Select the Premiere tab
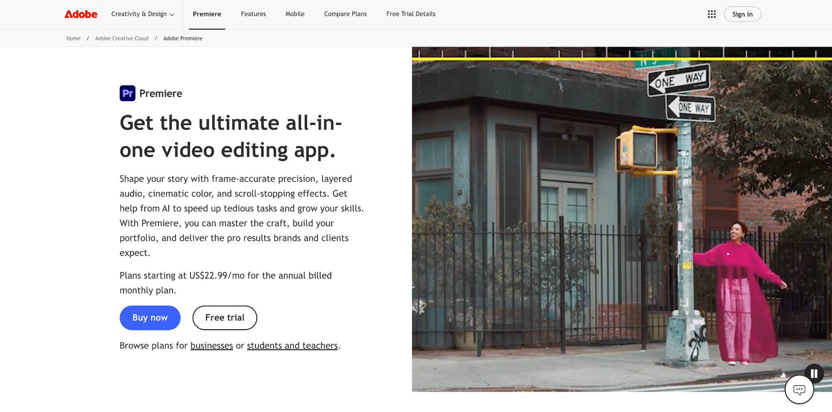832x412 pixels. coord(207,14)
